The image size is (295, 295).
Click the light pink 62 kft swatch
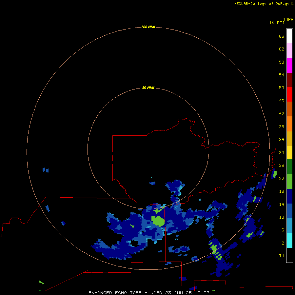click(x=289, y=50)
